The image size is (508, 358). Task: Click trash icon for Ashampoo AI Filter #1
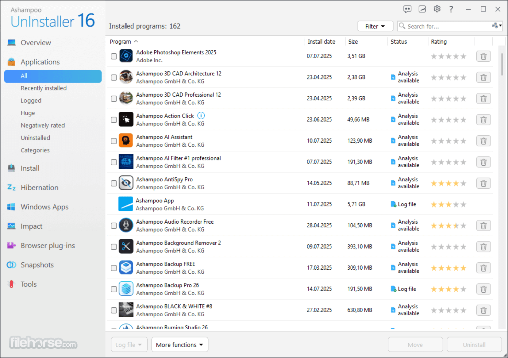coord(483,162)
